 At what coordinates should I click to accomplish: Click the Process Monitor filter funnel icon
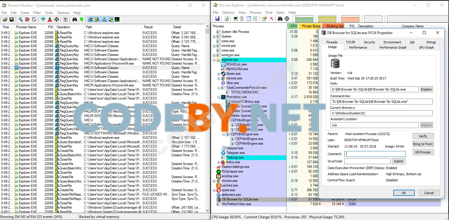point(43,19)
